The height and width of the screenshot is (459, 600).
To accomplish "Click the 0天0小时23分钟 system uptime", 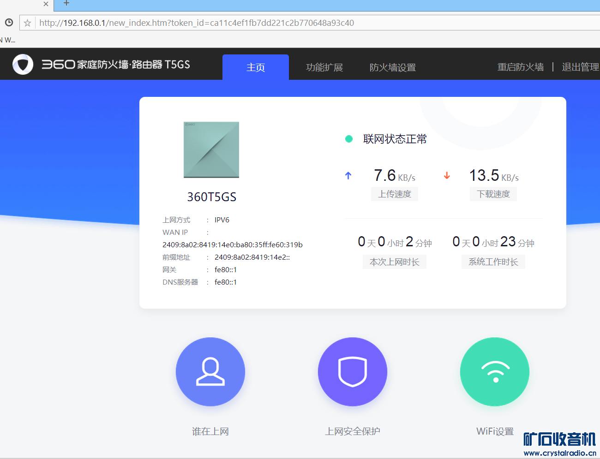I will (x=493, y=242).
